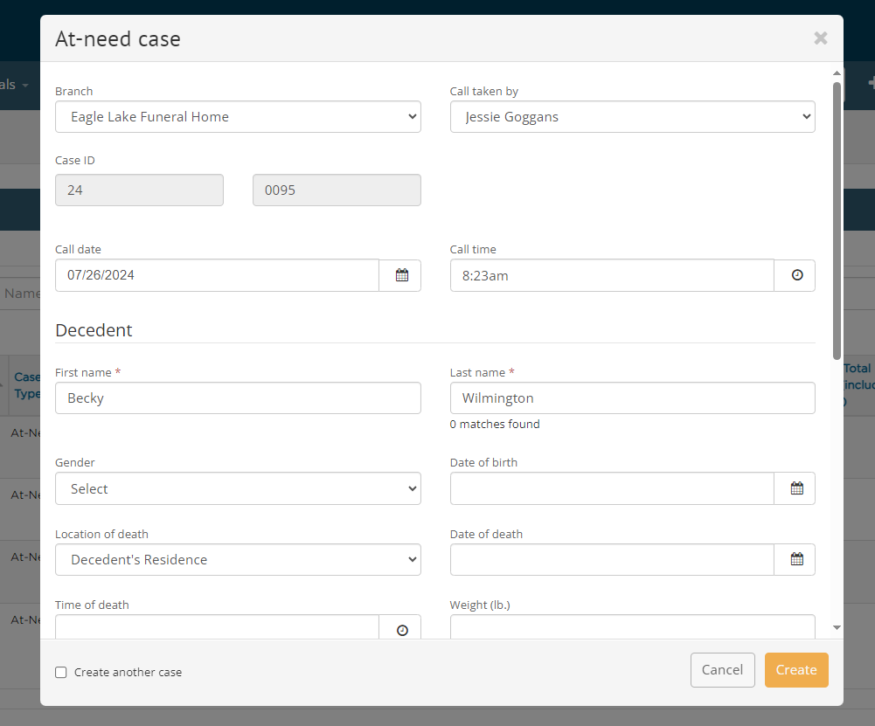Close the At-need case dialog
The width and height of the screenshot is (875, 726).
pos(820,38)
